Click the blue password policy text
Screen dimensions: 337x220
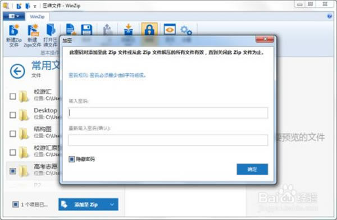click(x=107, y=75)
